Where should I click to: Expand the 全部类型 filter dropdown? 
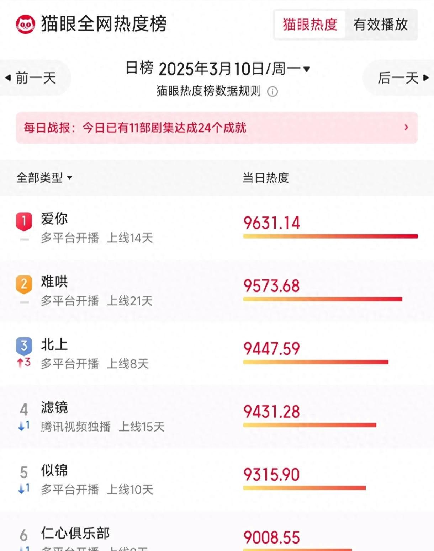69,177
